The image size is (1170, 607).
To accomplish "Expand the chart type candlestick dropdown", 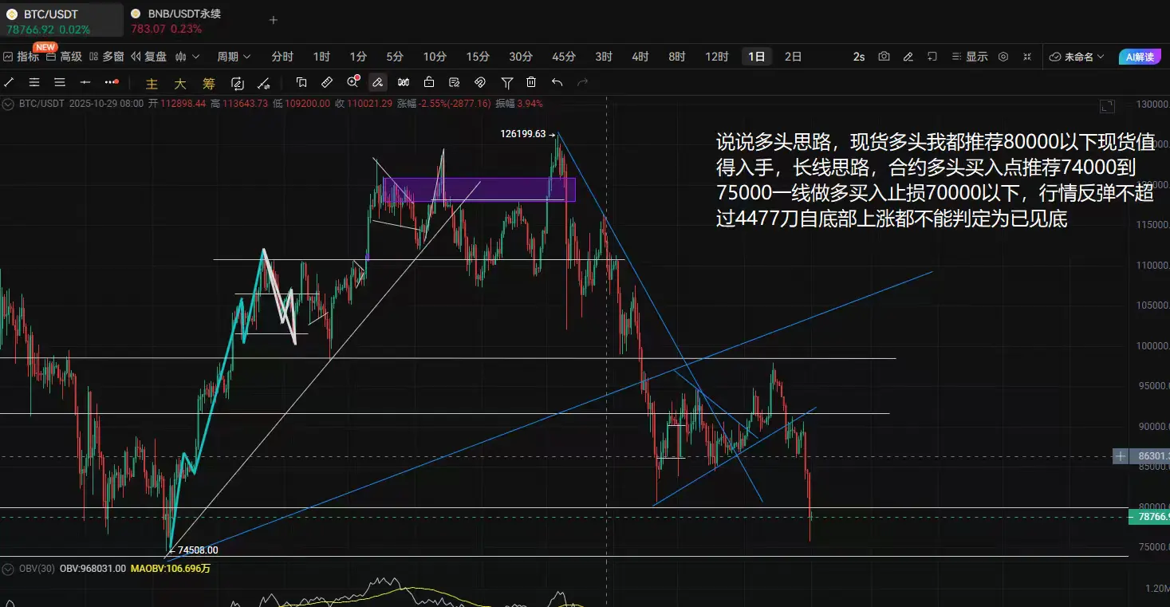I will pyautogui.click(x=187, y=57).
